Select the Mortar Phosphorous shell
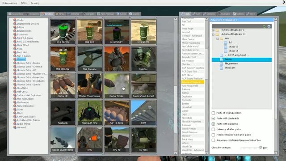286x161 pixels. click(x=89, y=86)
